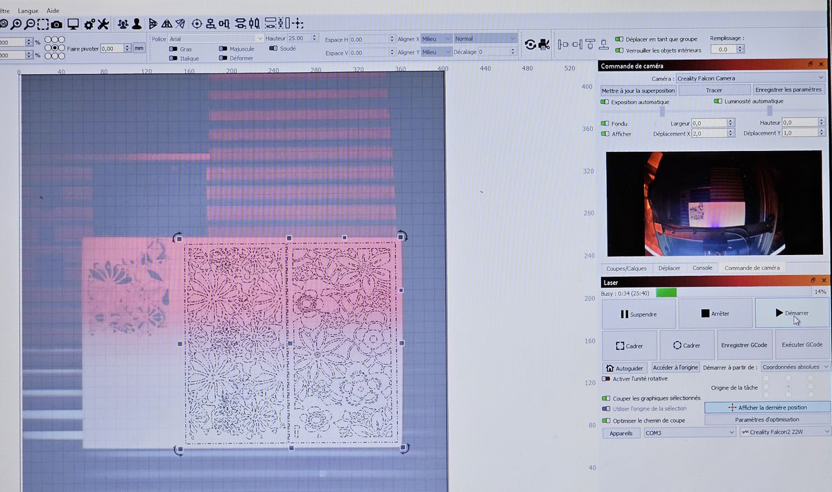This screenshot has height=492, width=832.
Task: Toggle Luminosité automatique switch
Action: coord(718,101)
